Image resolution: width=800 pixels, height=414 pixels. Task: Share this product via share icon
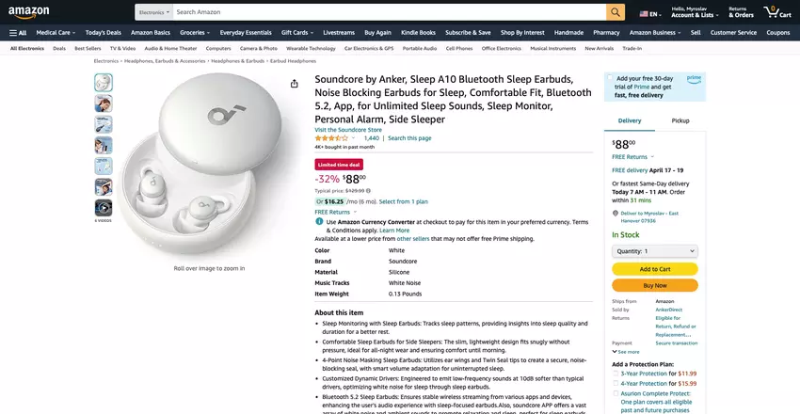[295, 84]
